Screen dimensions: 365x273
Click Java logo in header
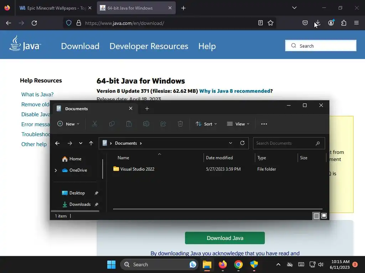coord(25,43)
